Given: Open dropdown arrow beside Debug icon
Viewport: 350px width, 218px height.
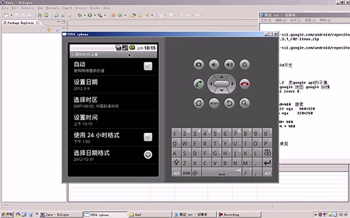Looking at the screenshot, I should click(84, 15).
